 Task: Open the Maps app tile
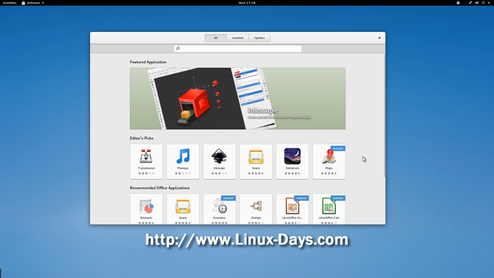(x=329, y=161)
